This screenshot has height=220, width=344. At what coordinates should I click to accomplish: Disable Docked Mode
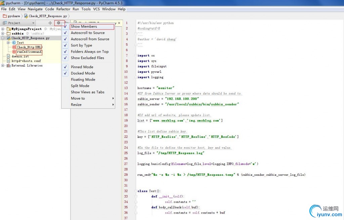(88, 73)
